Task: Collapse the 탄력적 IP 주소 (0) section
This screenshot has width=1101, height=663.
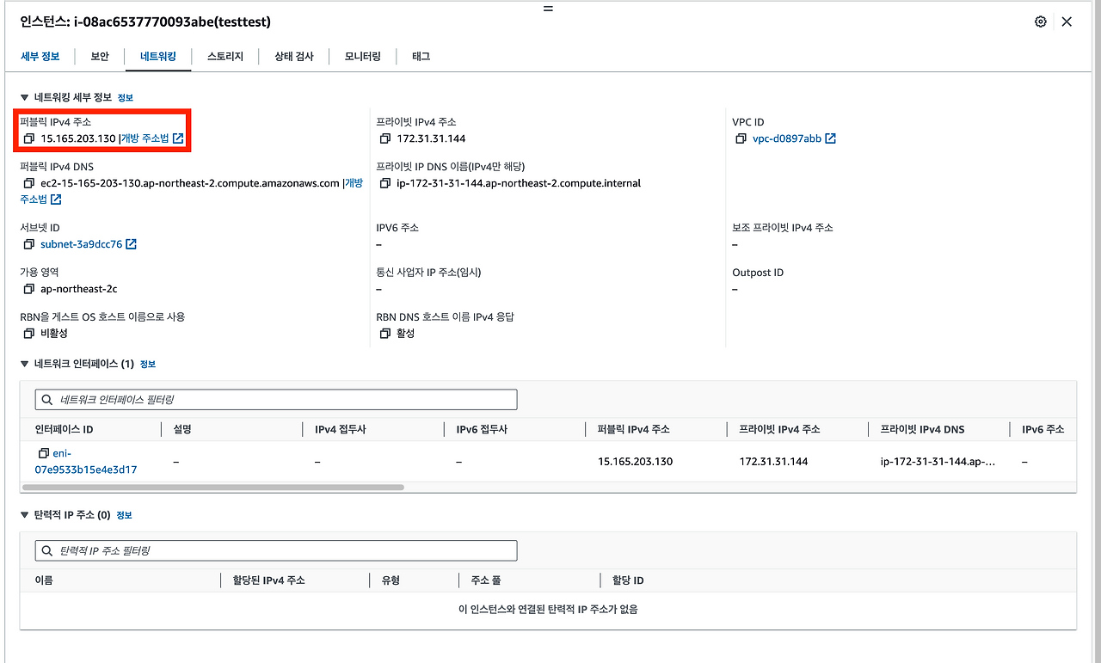Action: (25, 515)
